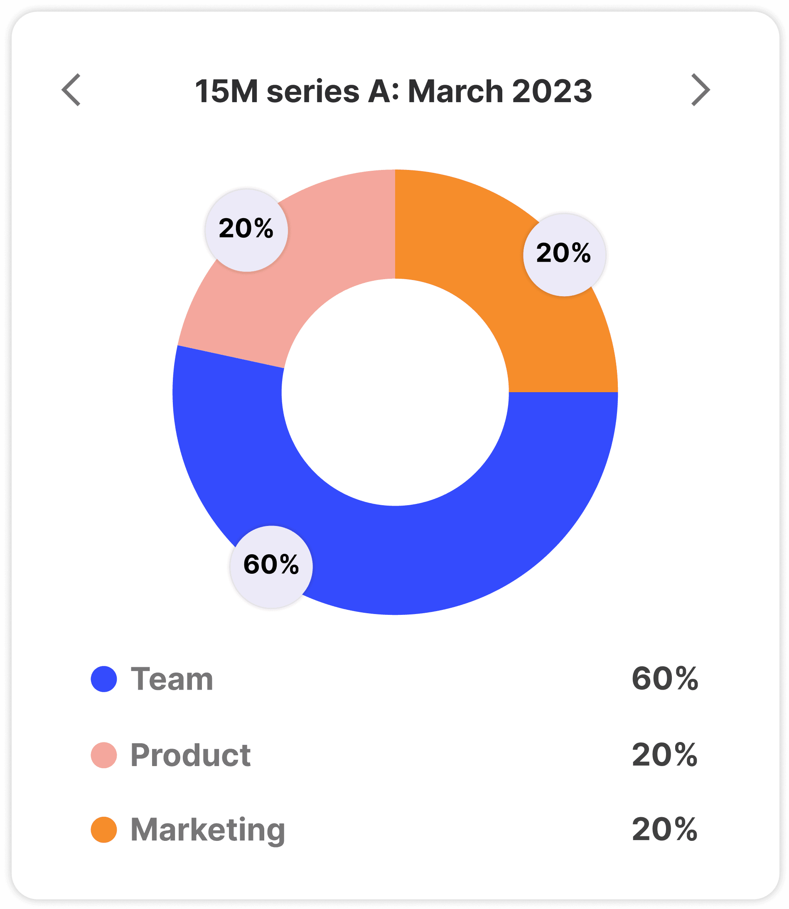Go to previous funding round with left chevron

coord(71,90)
